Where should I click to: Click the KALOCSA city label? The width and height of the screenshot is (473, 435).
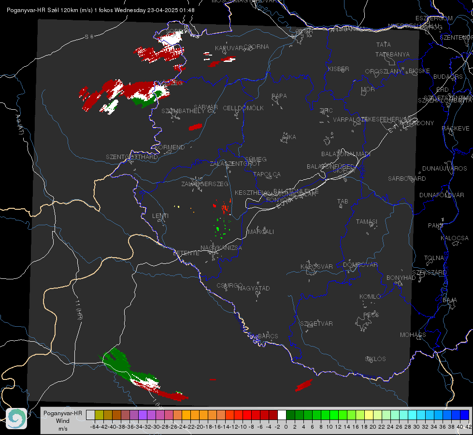pos(454,238)
